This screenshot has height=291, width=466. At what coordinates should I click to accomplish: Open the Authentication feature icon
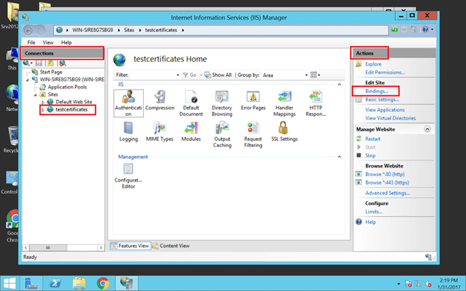[128, 103]
